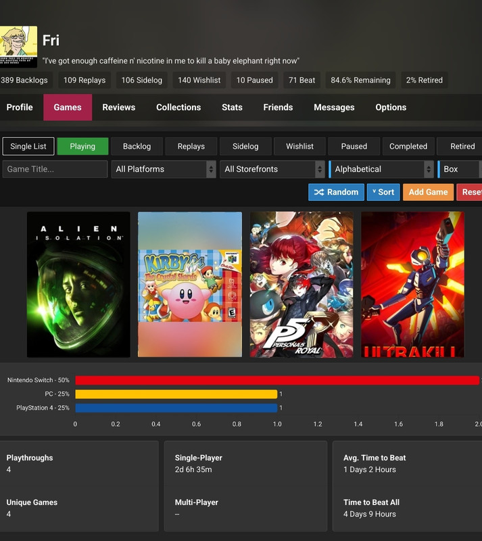The height and width of the screenshot is (541, 482).
Task: Open Kirby 64 The Crystal Shards cover
Action: [x=190, y=284]
